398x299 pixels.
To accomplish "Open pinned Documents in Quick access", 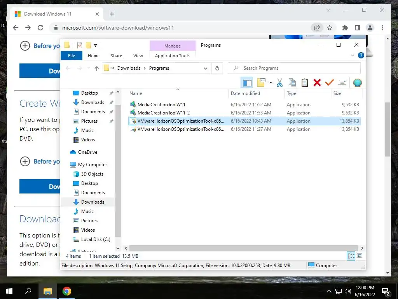I will tap(93, 112).
